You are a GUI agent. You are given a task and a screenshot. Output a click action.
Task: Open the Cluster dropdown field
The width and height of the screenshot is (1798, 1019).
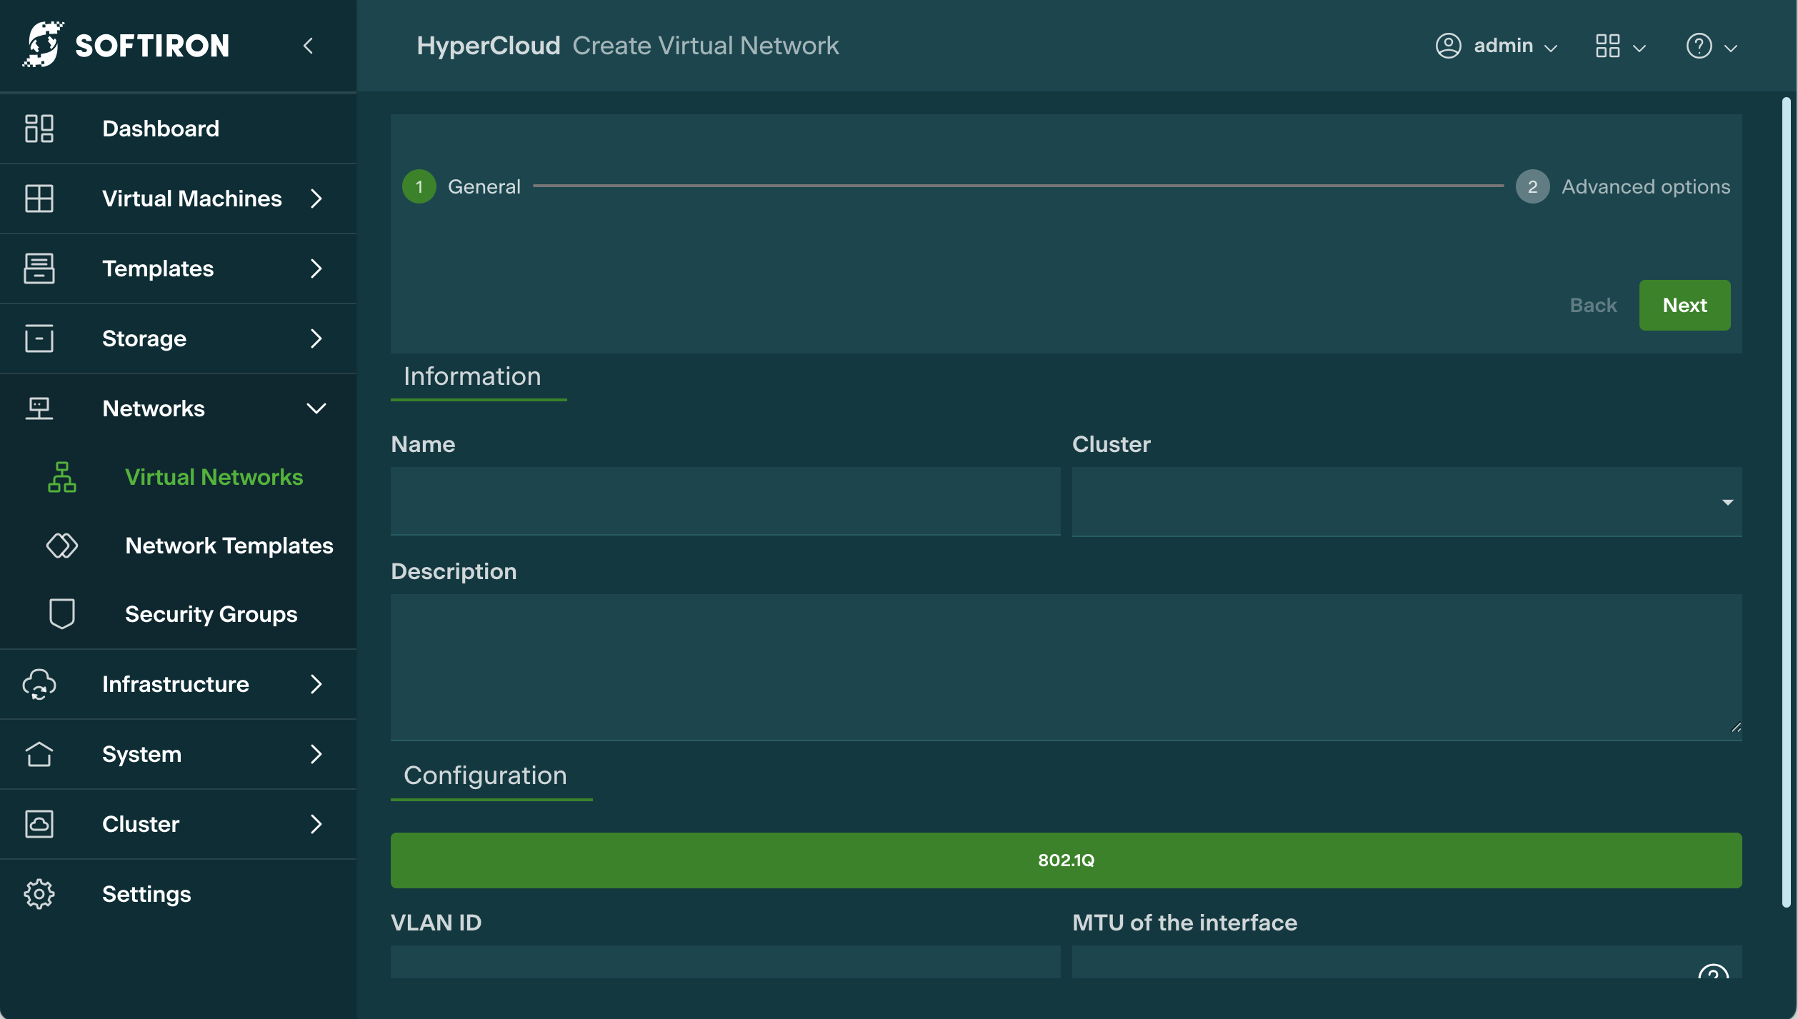pos(1406,502)
